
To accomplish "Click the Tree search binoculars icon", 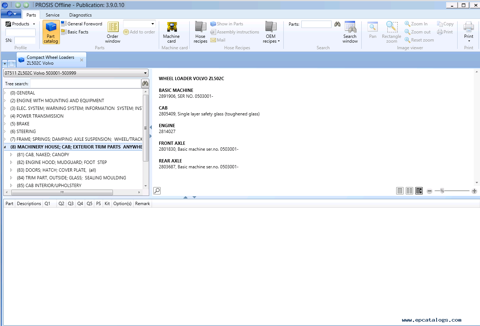I will pyautogui.click(x=145, y=83).
